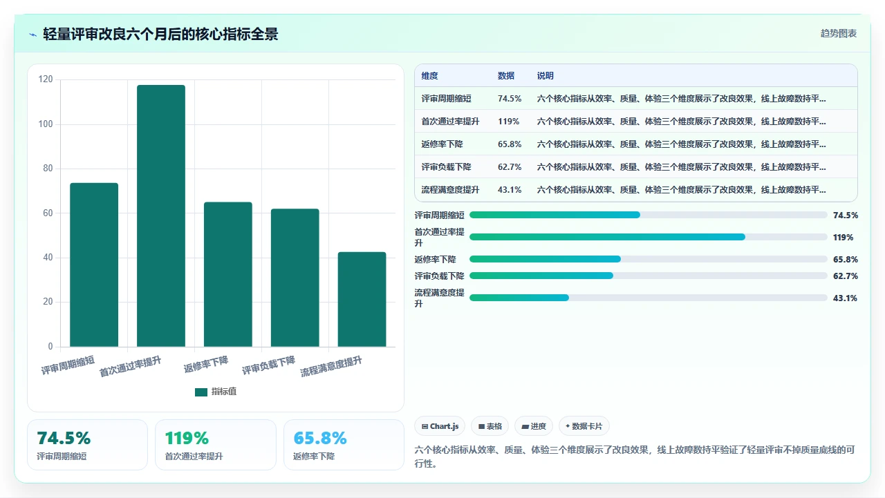The width and height of the screenshot is (885, 498).
Task: Click the tallest bar for 首次通过率提升
Action: coord(161,216)
